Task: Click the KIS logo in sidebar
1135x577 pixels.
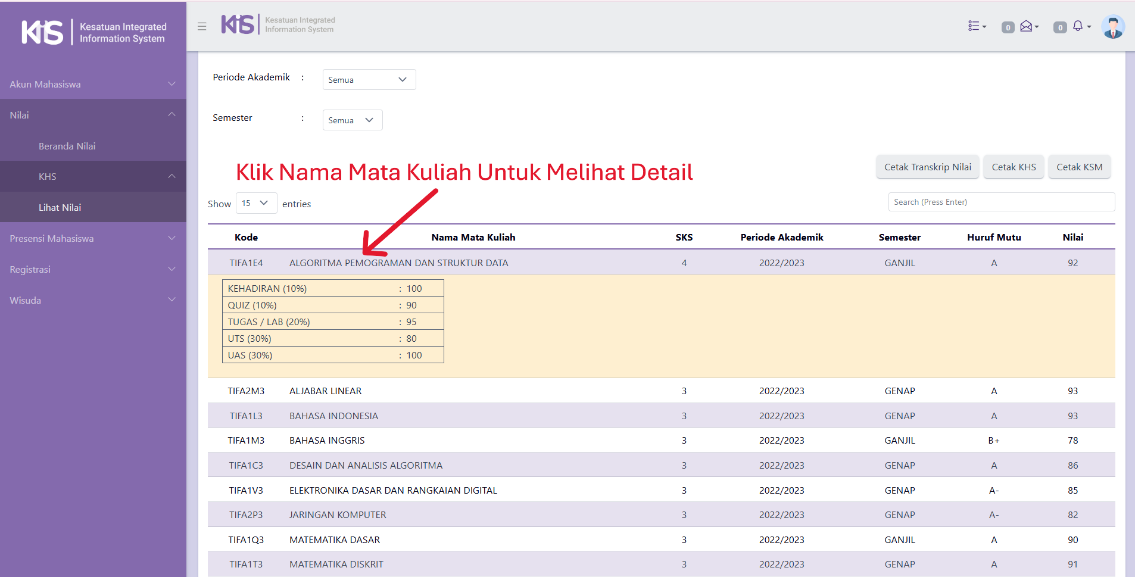Action: [x=42, y=32]
